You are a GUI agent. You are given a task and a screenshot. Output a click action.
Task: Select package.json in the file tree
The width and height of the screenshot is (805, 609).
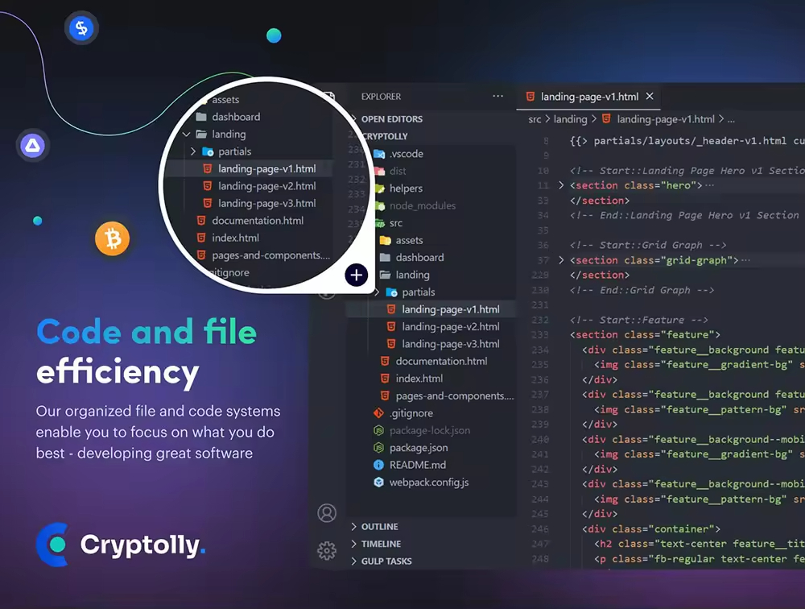point(418,448)
